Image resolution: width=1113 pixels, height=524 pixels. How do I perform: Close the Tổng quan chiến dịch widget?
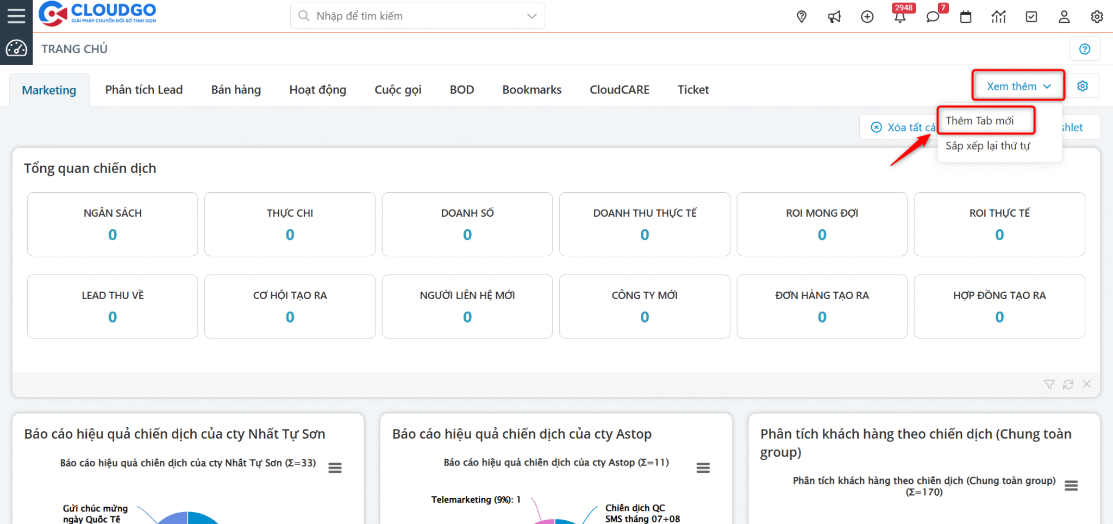(1086, 384)
